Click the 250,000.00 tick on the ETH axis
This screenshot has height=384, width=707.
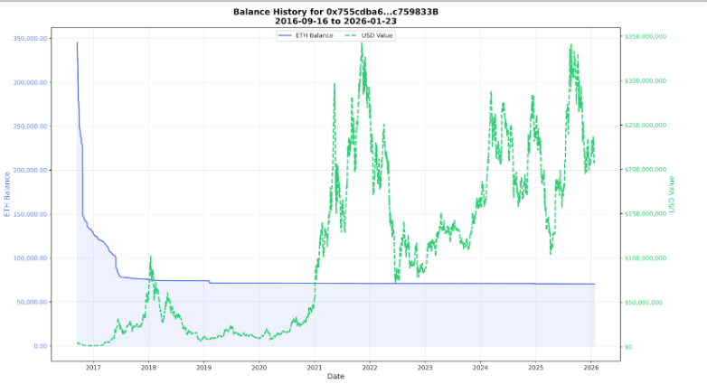click(x=30, y=126)
